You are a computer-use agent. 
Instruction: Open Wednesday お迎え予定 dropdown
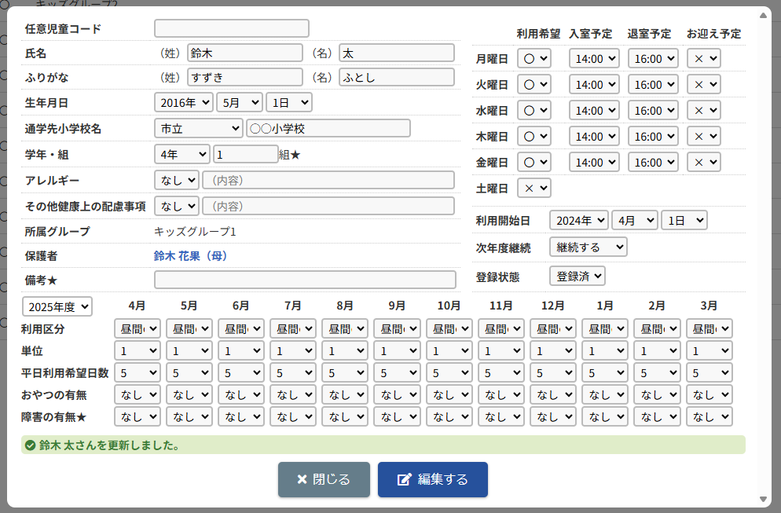click(x=703, y=111)
